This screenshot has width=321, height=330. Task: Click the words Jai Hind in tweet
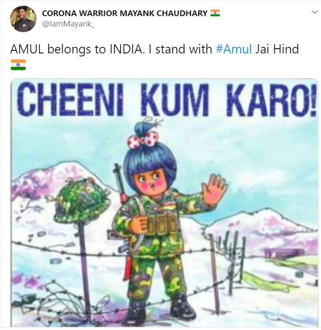pyautogui.click(x=277, y=49)
